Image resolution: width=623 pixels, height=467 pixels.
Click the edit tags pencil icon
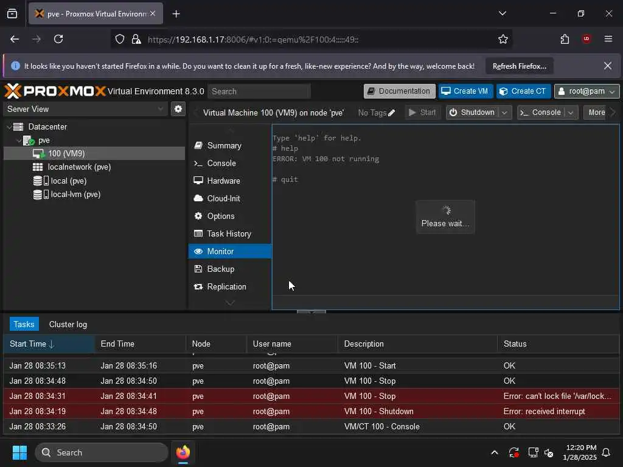391,112
